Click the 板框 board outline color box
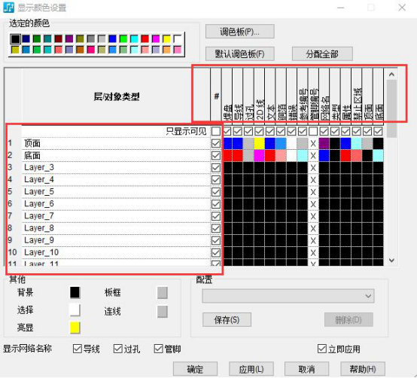This screenshot has height=378, width=417. pyautogui.click(x=163, y=293)
